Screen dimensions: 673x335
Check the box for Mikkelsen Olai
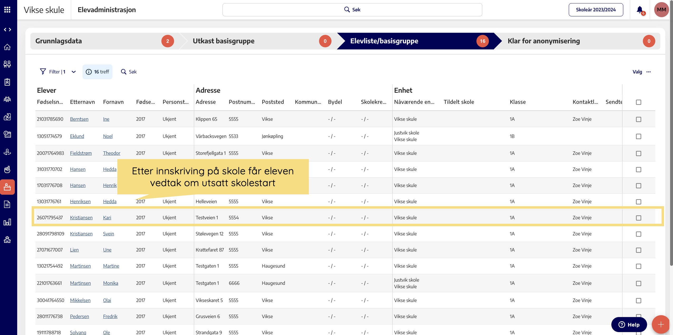[638, 300]
